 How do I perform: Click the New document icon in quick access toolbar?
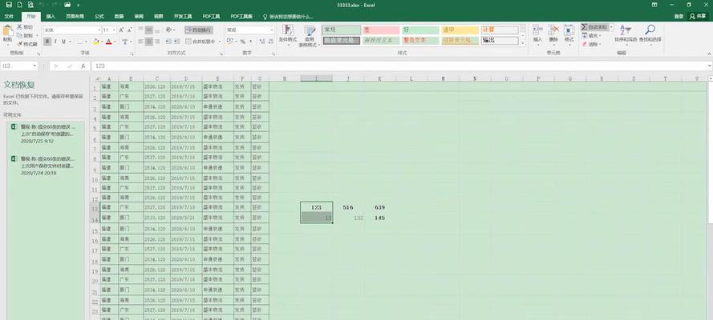[x=20, y=5]
